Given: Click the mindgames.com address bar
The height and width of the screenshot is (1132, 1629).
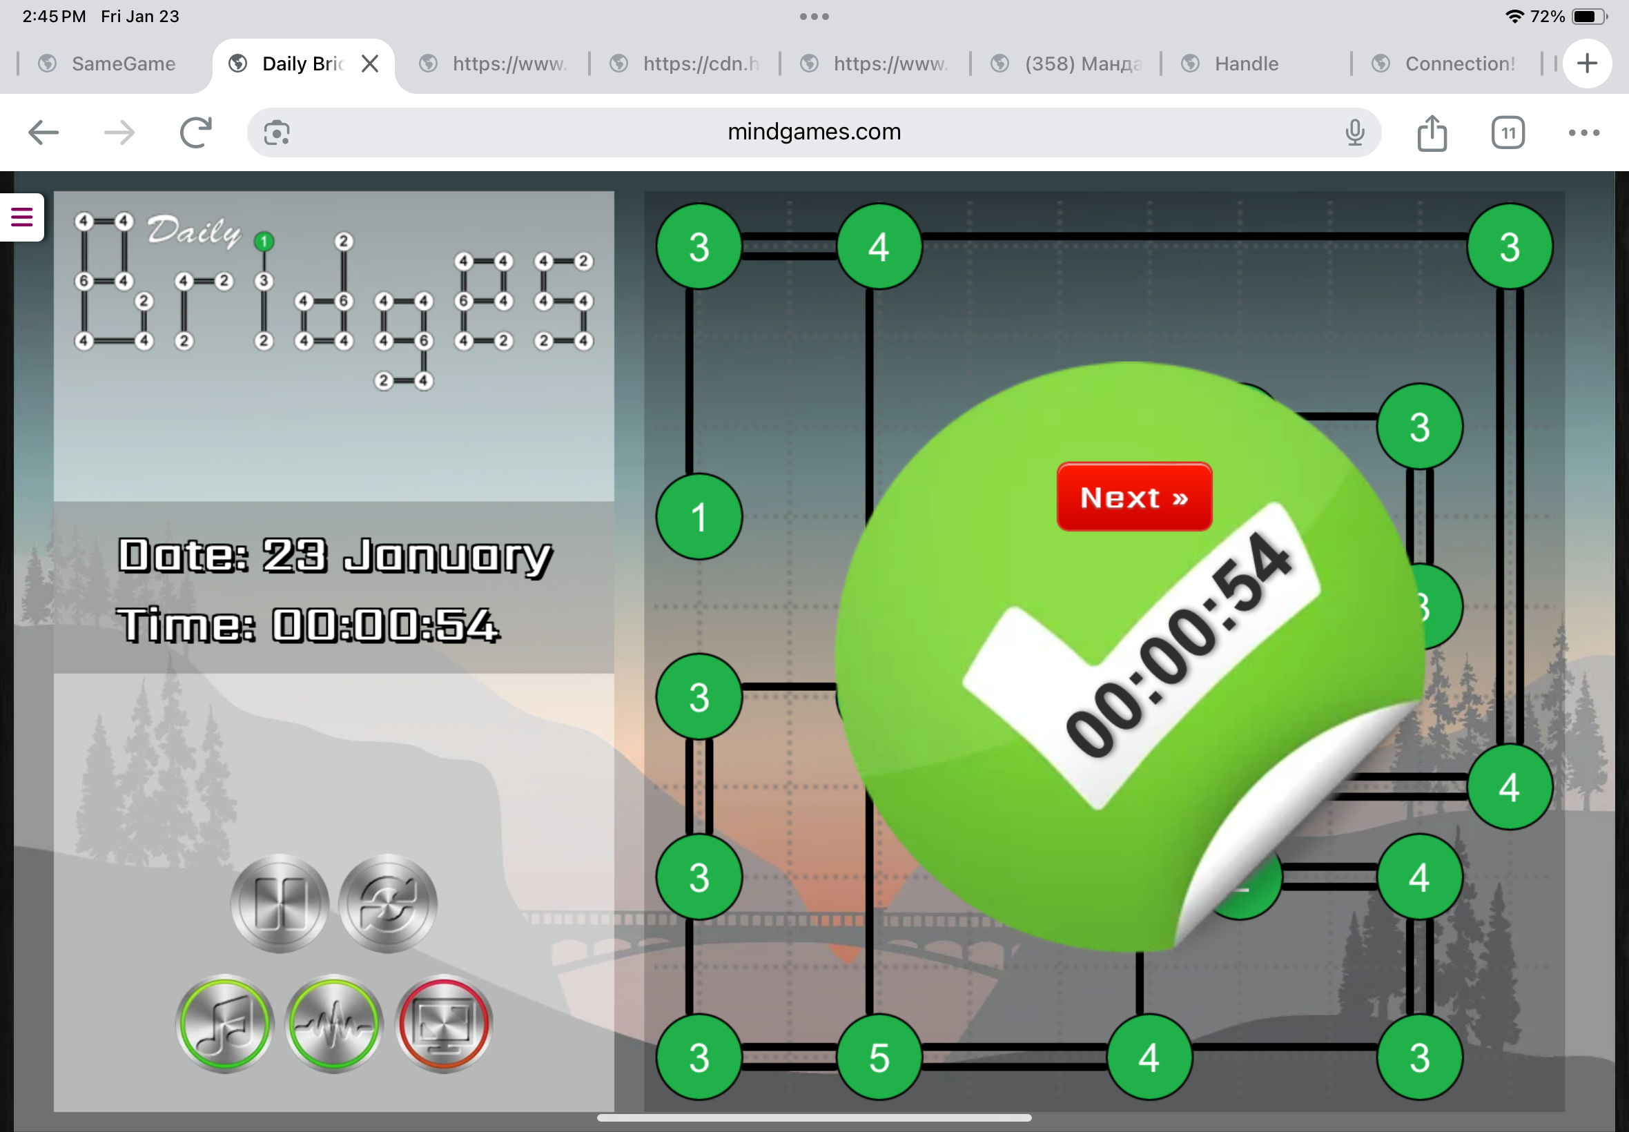Looking at the screenshot, I should 813,132.
